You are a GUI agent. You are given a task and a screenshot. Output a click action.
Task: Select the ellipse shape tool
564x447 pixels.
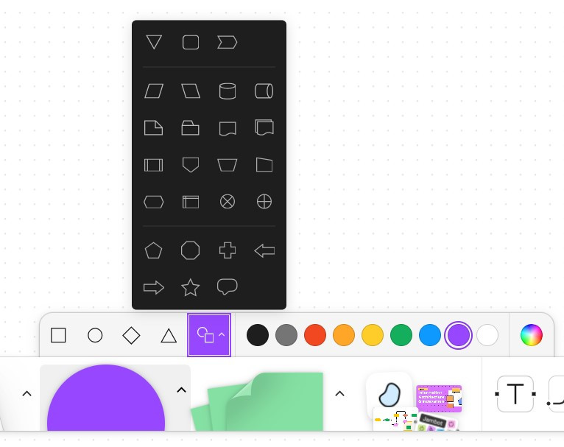95,335
